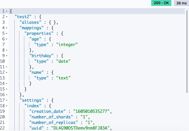Screen dimensions: 189x131
Task: Click the "type" key on line 10
Action: coord(41,61)
